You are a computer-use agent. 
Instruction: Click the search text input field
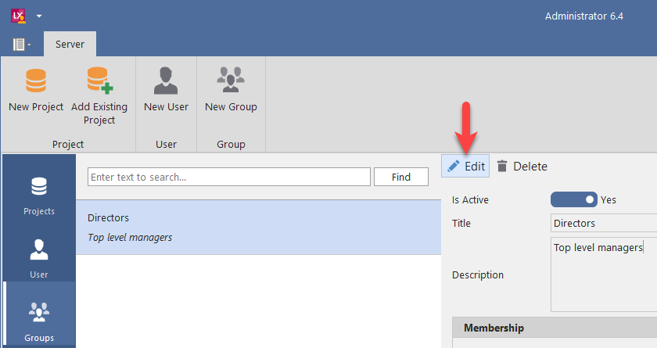point(228,178)
